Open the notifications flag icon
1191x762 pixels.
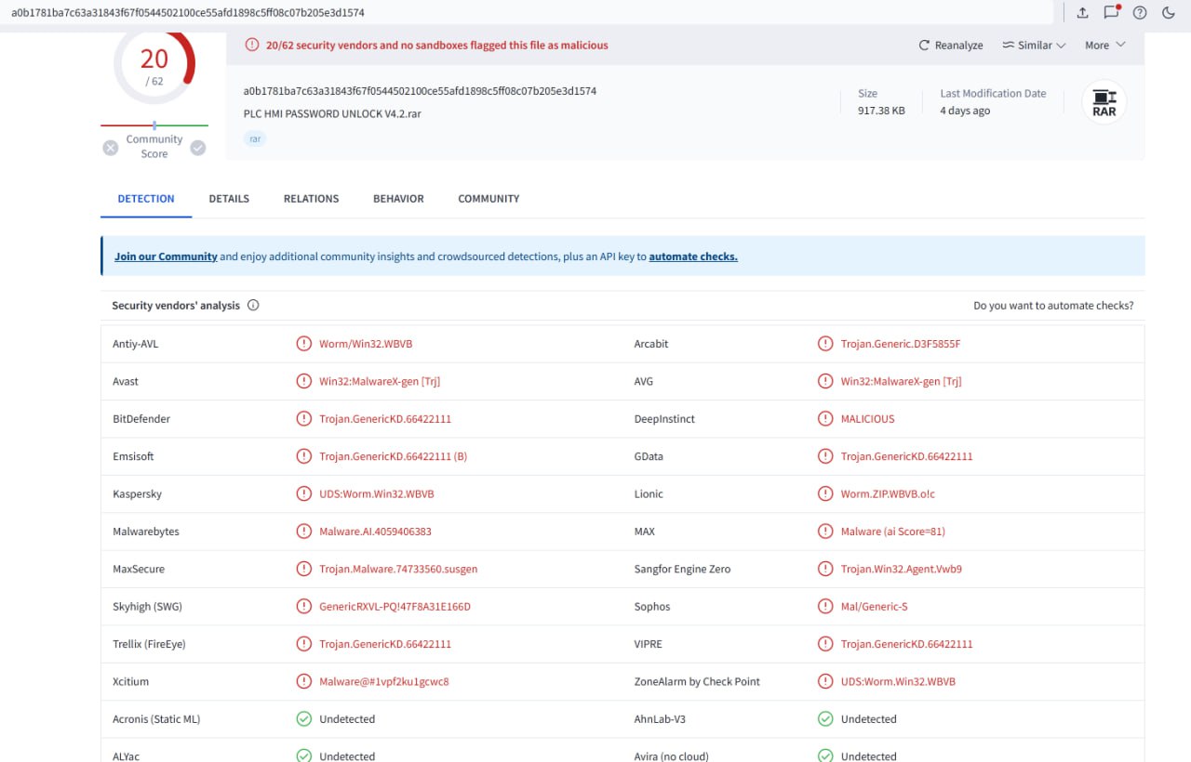pos(1111,13)
